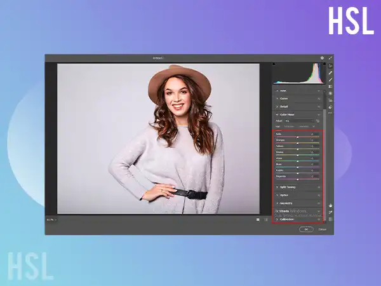
Task: Click the Reds hue slider
Action: coord(297,137)
